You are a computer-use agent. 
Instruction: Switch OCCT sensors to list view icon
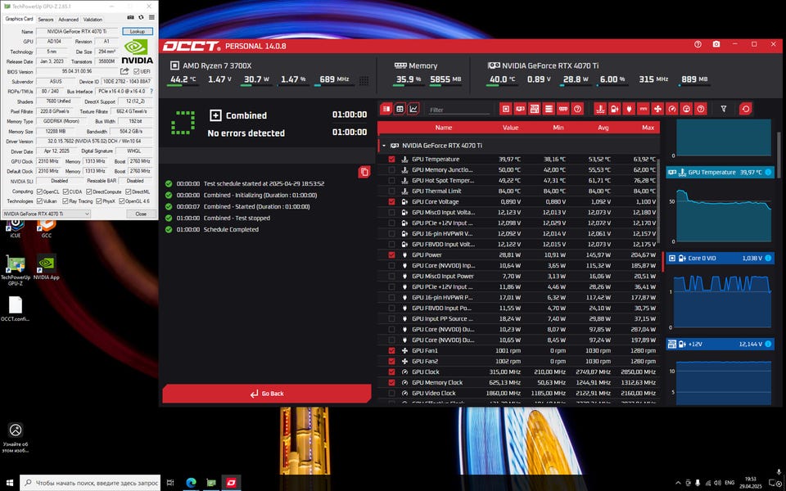[386, 109]
